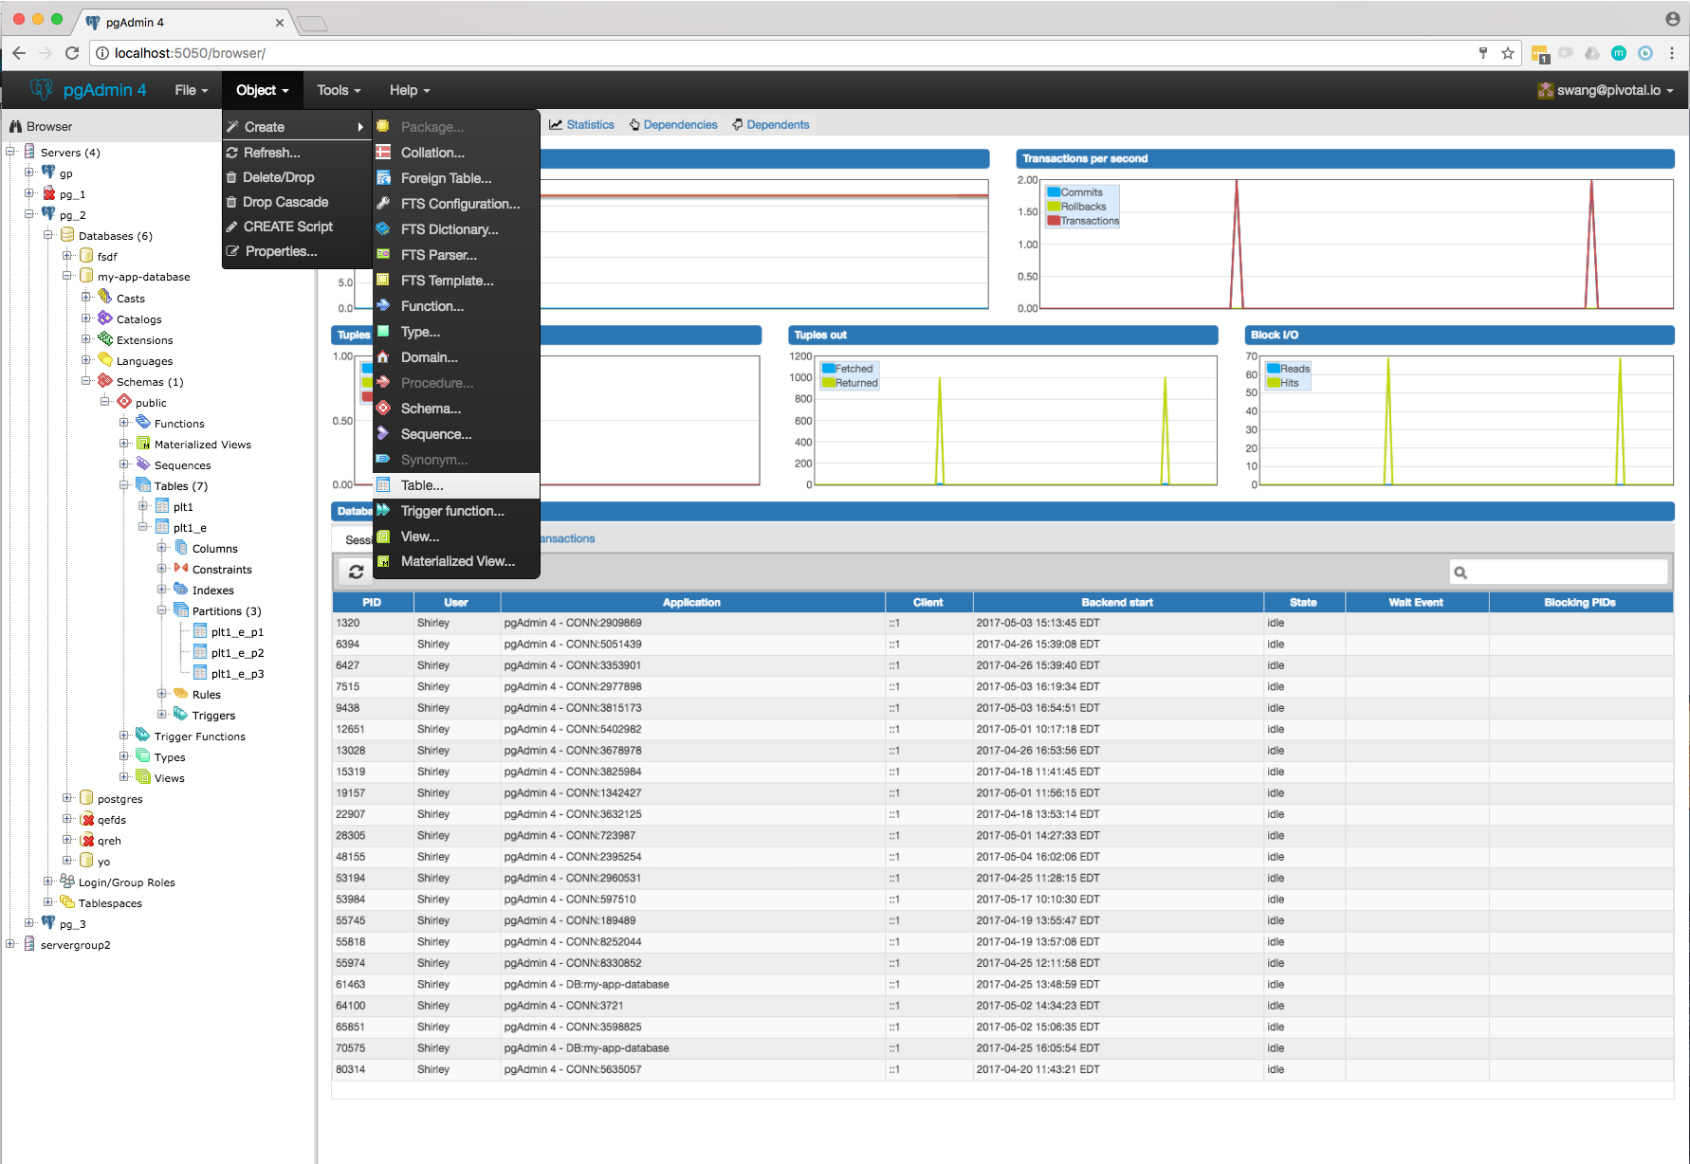Click the public schema icon in the tree
Image resolution: width=1690 pixels, height=1164 pixels.
click(124, 402)
